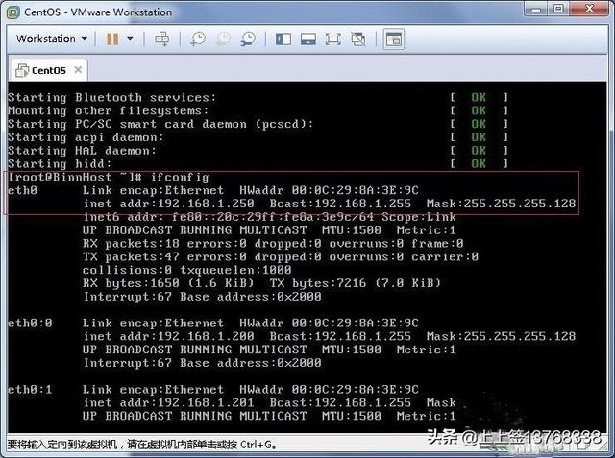Take a snapshot of the VM
Viewport: 615px width, 458px height.
[x=198, y=38]
